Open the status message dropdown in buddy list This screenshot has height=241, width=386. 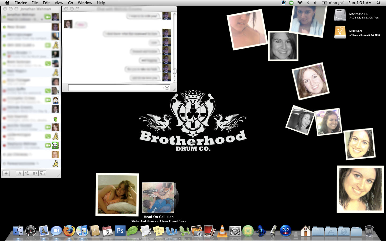pos(42,19)
